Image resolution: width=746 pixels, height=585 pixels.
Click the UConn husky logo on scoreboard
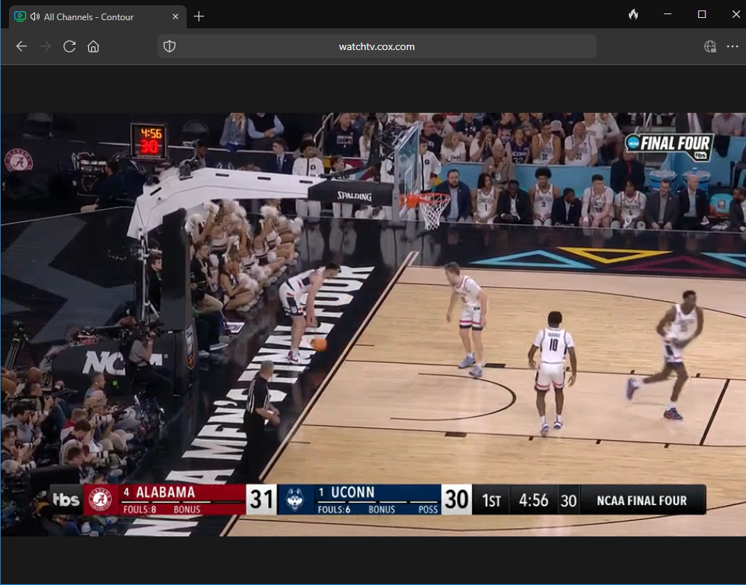pyautogui.click(x=295, y=499)
